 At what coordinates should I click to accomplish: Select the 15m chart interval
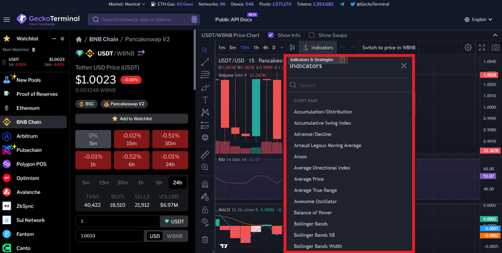point(245,48)
